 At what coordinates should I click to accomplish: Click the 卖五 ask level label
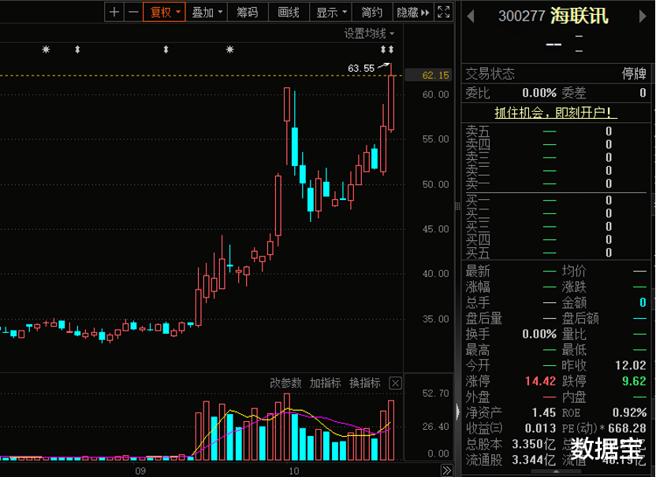(x=477, y=131)
